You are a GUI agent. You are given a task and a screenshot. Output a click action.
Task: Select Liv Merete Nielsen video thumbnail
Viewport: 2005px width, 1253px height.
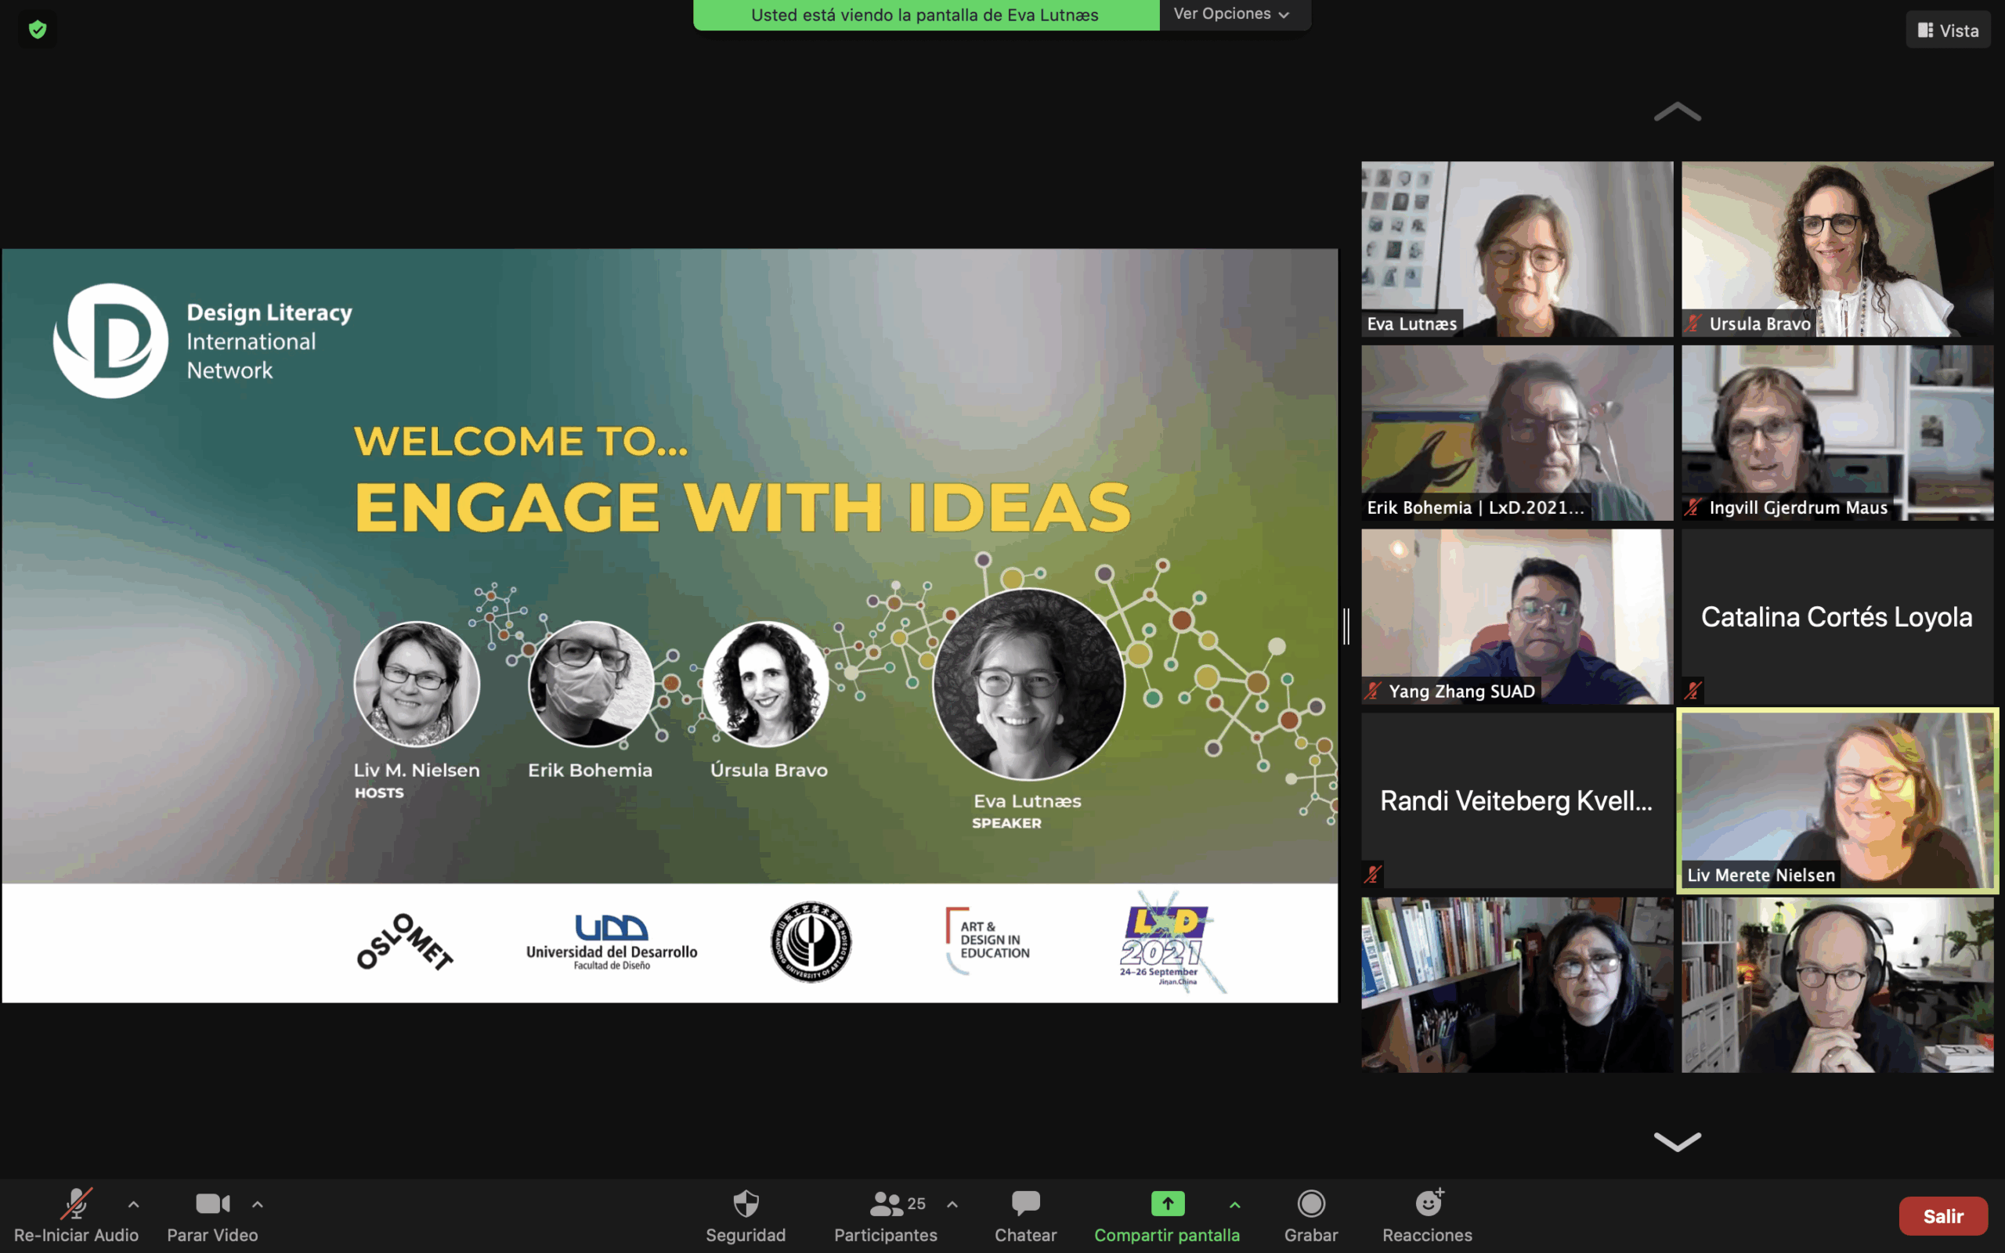[x=1837, y=800]
